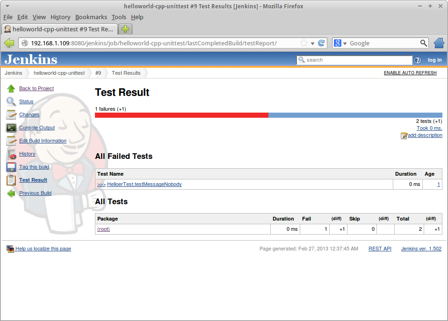Click the reload page icon
The width and height of the screenshot is (448, 321).
pyautogui.click(x=321, y=43)
